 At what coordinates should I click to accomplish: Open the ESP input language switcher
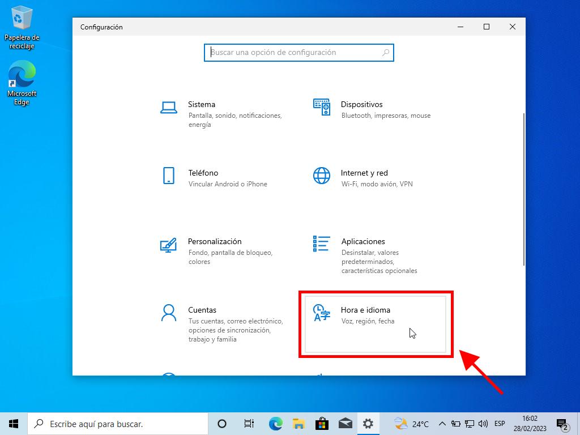(x=500, y=424)
